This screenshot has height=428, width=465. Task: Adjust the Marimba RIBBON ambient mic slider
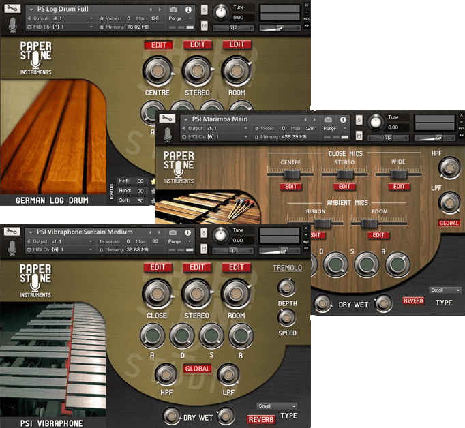click(x=322, y=223)
